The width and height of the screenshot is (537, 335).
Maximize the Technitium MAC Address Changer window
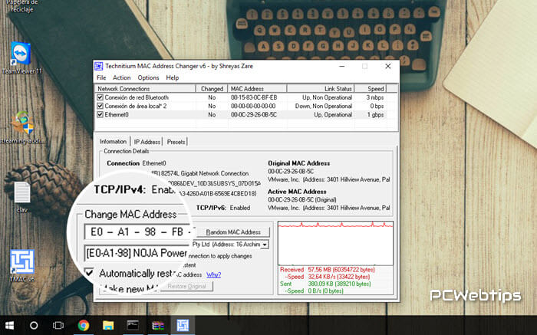(x=364, y=66)
